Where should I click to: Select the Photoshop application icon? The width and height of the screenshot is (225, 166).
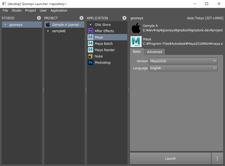coord(91,62)
